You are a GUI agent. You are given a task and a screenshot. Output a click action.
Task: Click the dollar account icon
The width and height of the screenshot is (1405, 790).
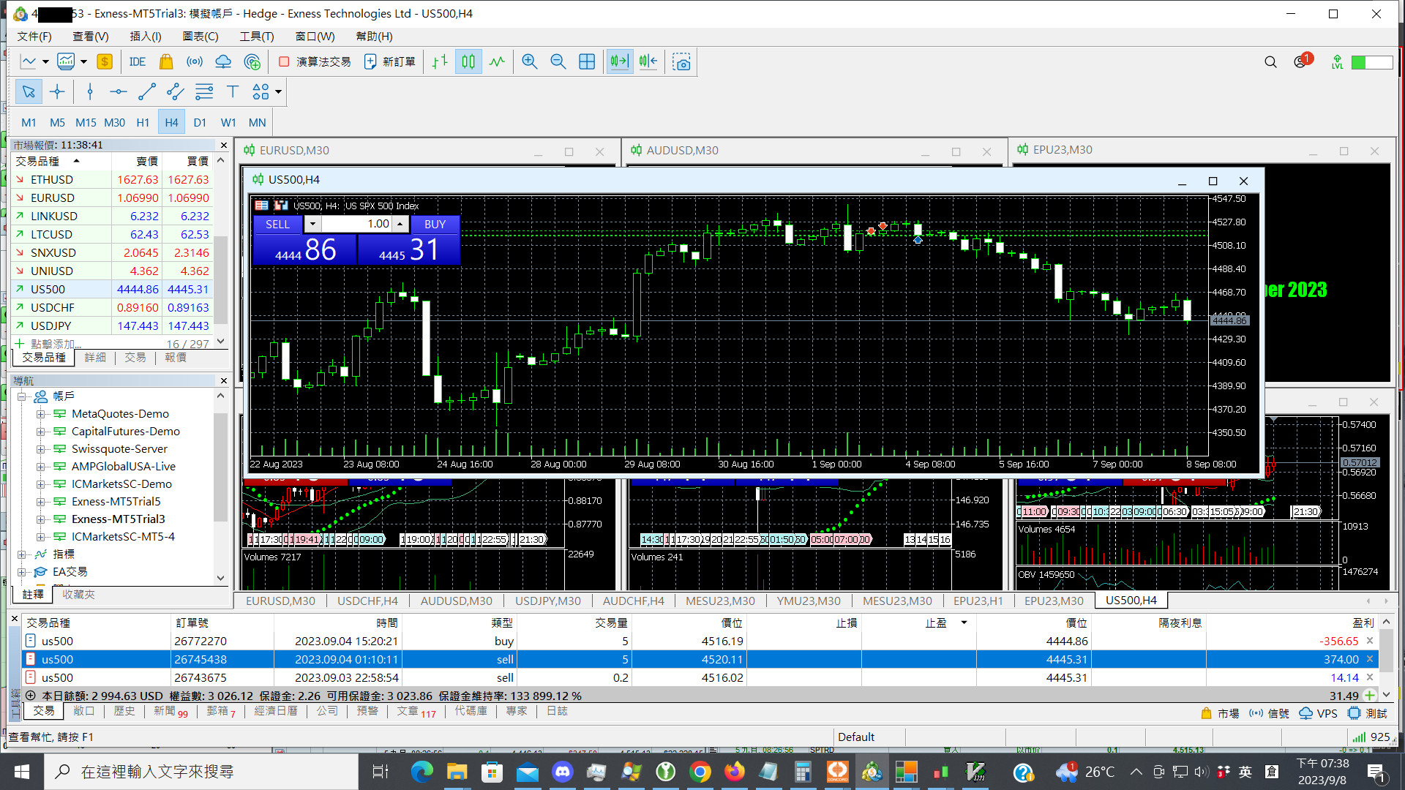tap(105, 62)
